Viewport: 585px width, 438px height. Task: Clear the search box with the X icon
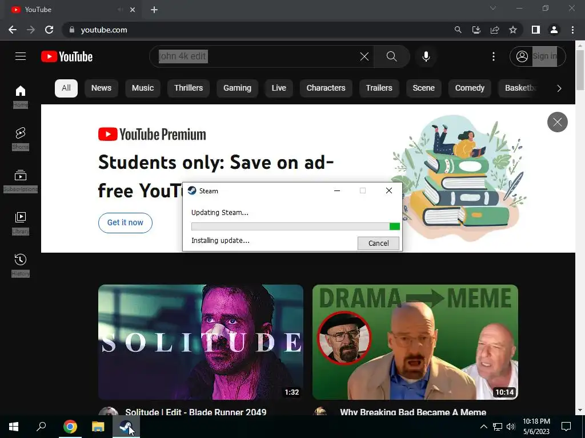click(364, 56)
